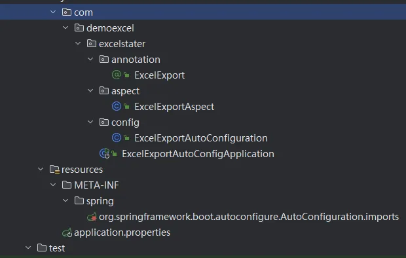The width and height of the screenshot is (406, 258).
Task: Collapse the config package chevron
Action: (x=90, y=122)
